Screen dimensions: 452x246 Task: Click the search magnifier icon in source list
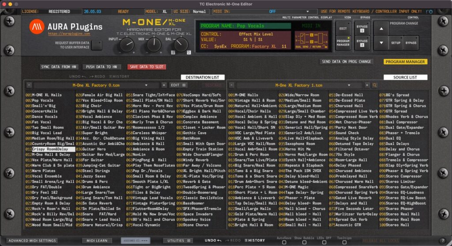pyautogui.click(x=374, y=85)
